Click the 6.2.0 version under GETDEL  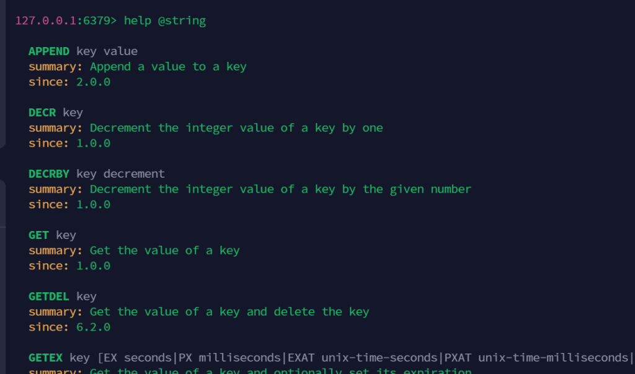pos(93,327)
